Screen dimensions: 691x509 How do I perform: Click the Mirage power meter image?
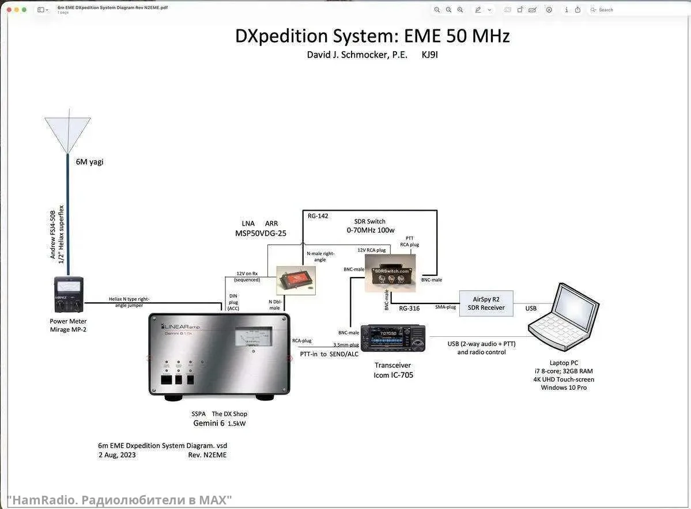pyautogui.click(x=69, y=295)
